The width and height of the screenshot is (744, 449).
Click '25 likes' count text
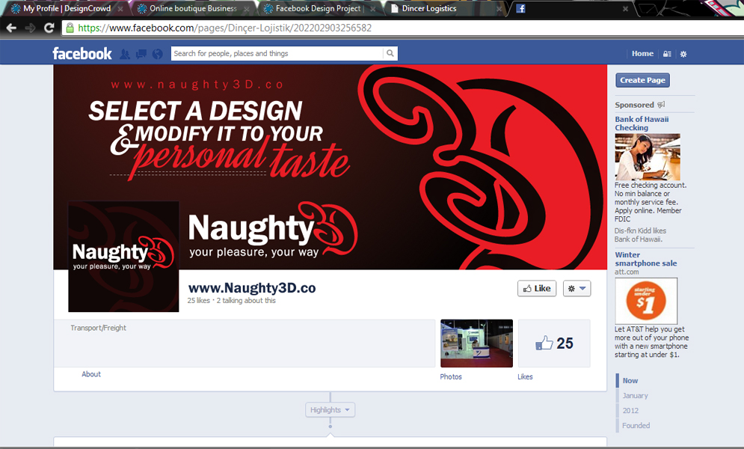(x=199, y=300)
